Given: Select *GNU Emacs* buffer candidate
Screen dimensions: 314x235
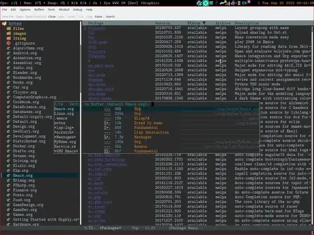Looking at the screenshot, I should [x=66, y=151].
